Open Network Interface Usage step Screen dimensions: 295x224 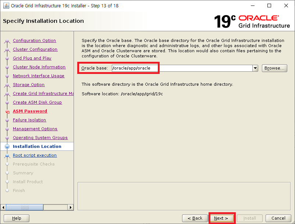[x=39, y=76]
